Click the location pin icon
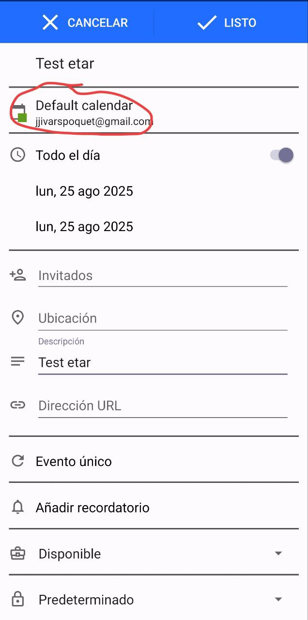Screen dimensions: 308x620 click(x=18, y=318)
